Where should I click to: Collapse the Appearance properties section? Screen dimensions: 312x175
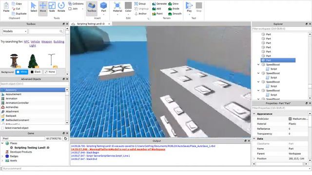coord(254,114)
